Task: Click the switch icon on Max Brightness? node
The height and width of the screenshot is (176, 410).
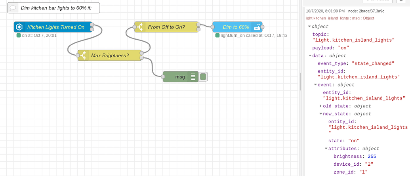Action: [83, 55]
